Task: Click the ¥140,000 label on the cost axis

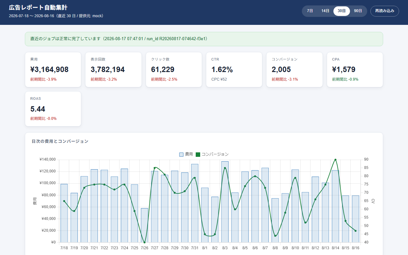Action: click(x=48, y=159)
